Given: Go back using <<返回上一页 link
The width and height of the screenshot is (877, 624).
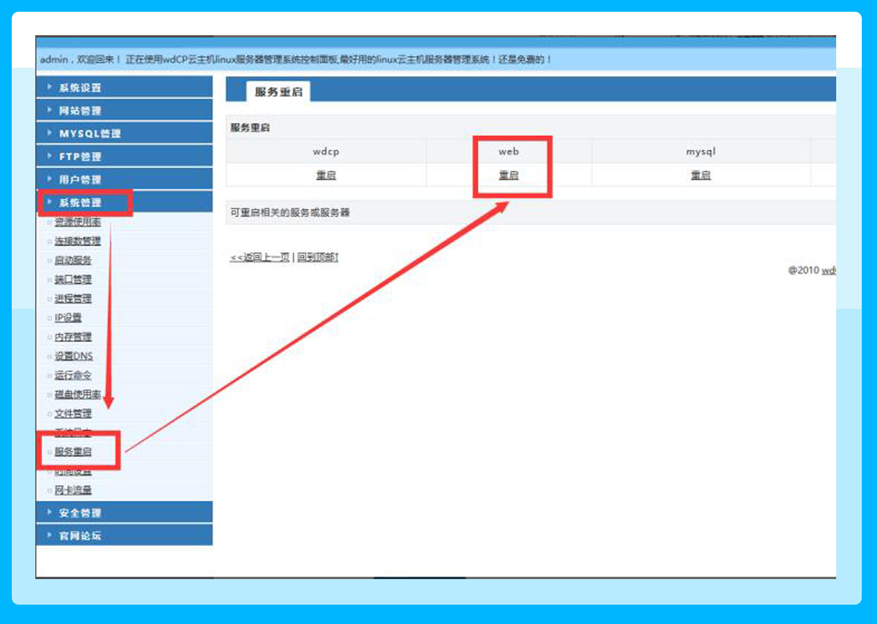Looking at the screenshot, I should (259, 257).
